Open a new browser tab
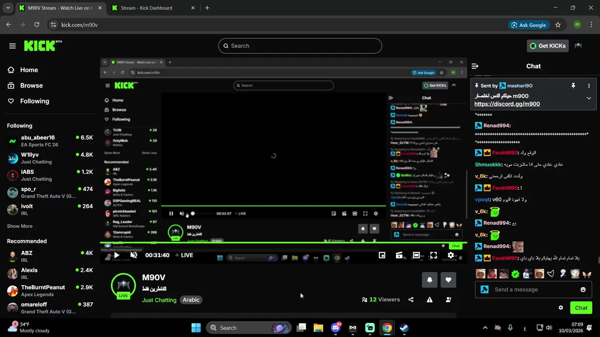 (207, 8)
